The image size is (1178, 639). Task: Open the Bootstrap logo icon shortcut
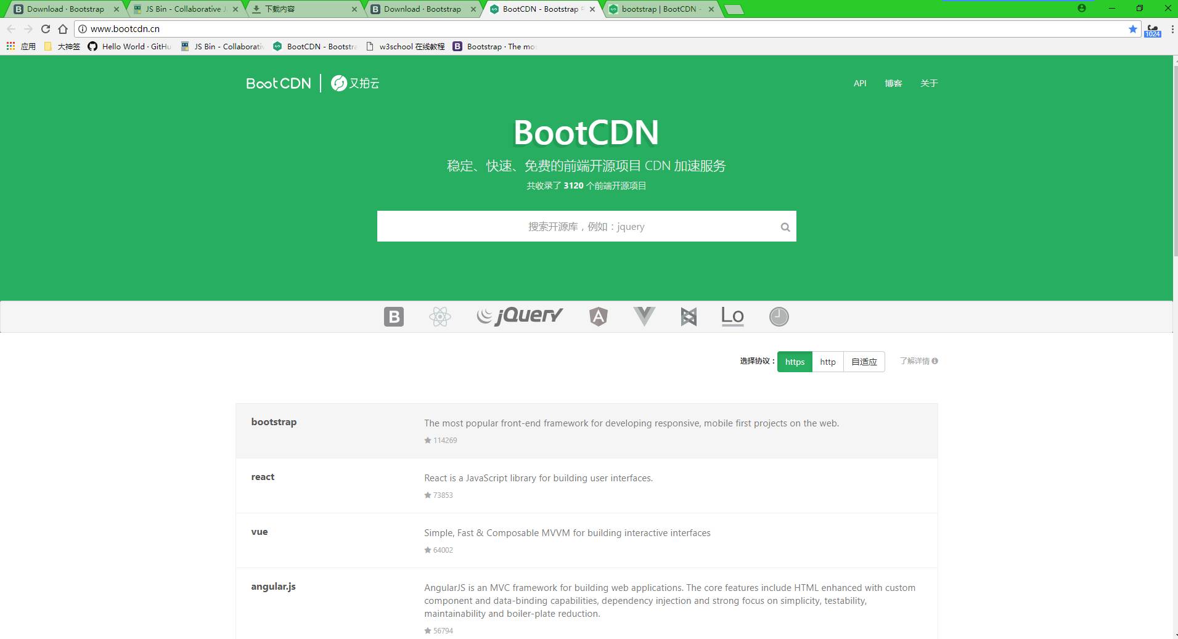click(x=393, y=317)
